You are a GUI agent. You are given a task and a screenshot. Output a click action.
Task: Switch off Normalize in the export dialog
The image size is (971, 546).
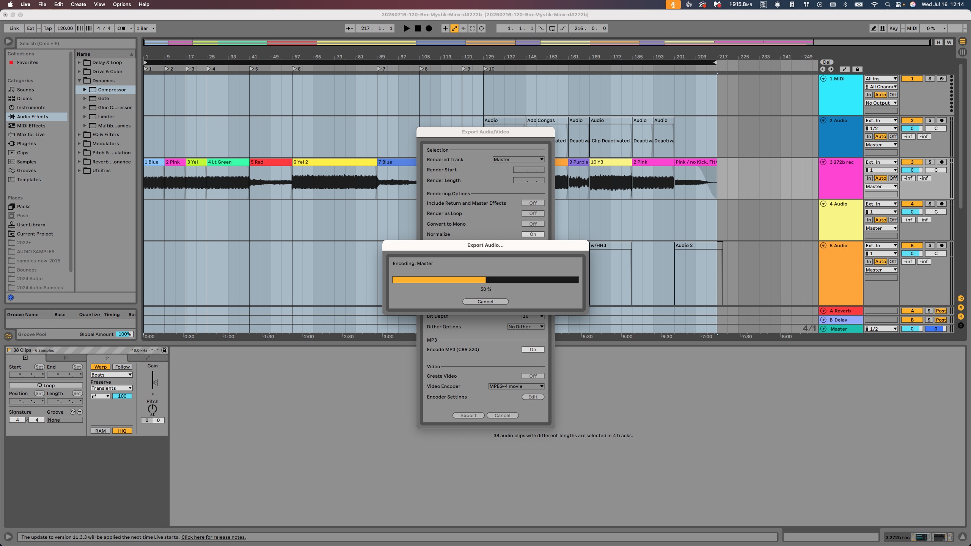[533, 234]
